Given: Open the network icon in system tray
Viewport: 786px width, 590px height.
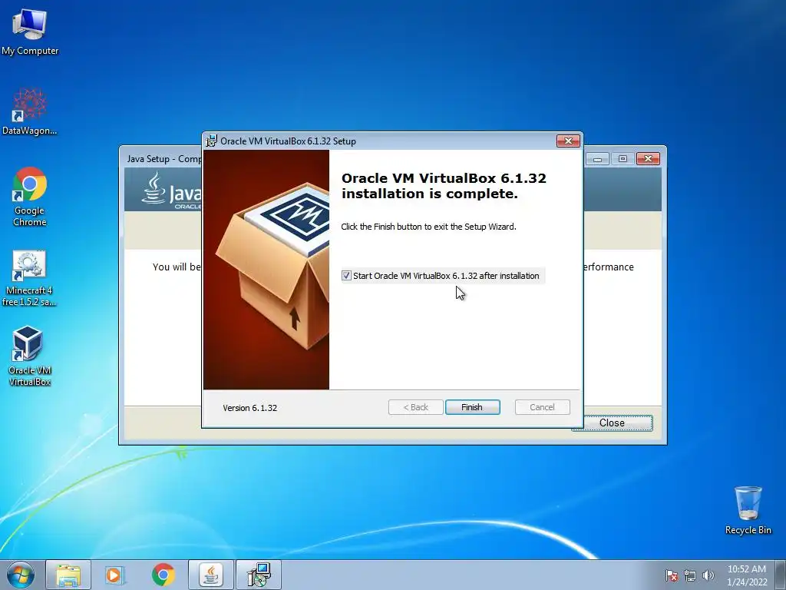Looking at the screenshot, I should 690,575.
